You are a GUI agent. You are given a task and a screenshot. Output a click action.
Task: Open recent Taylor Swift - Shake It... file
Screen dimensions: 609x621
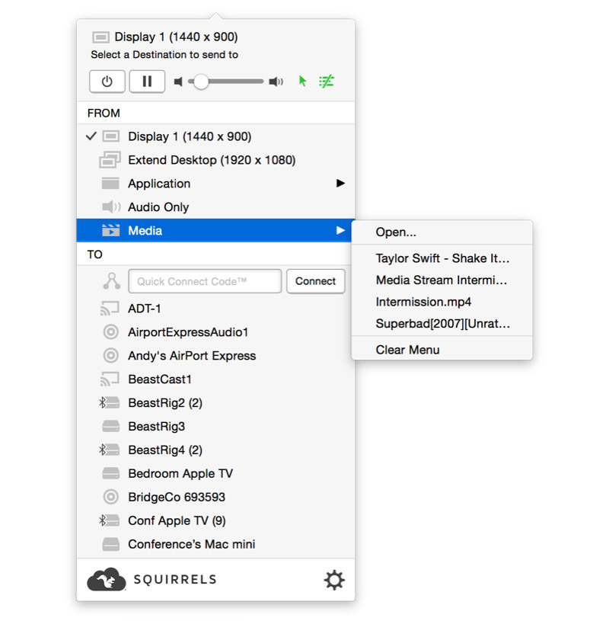(x=442, y=258)
